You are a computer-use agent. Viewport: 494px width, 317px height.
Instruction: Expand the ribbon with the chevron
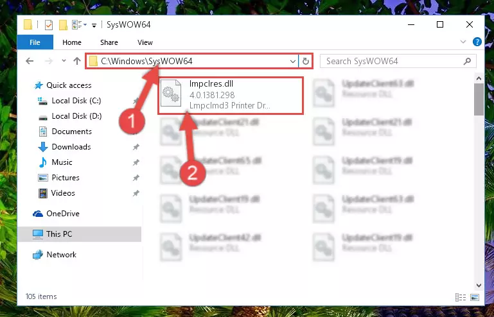tap(463, 42)
